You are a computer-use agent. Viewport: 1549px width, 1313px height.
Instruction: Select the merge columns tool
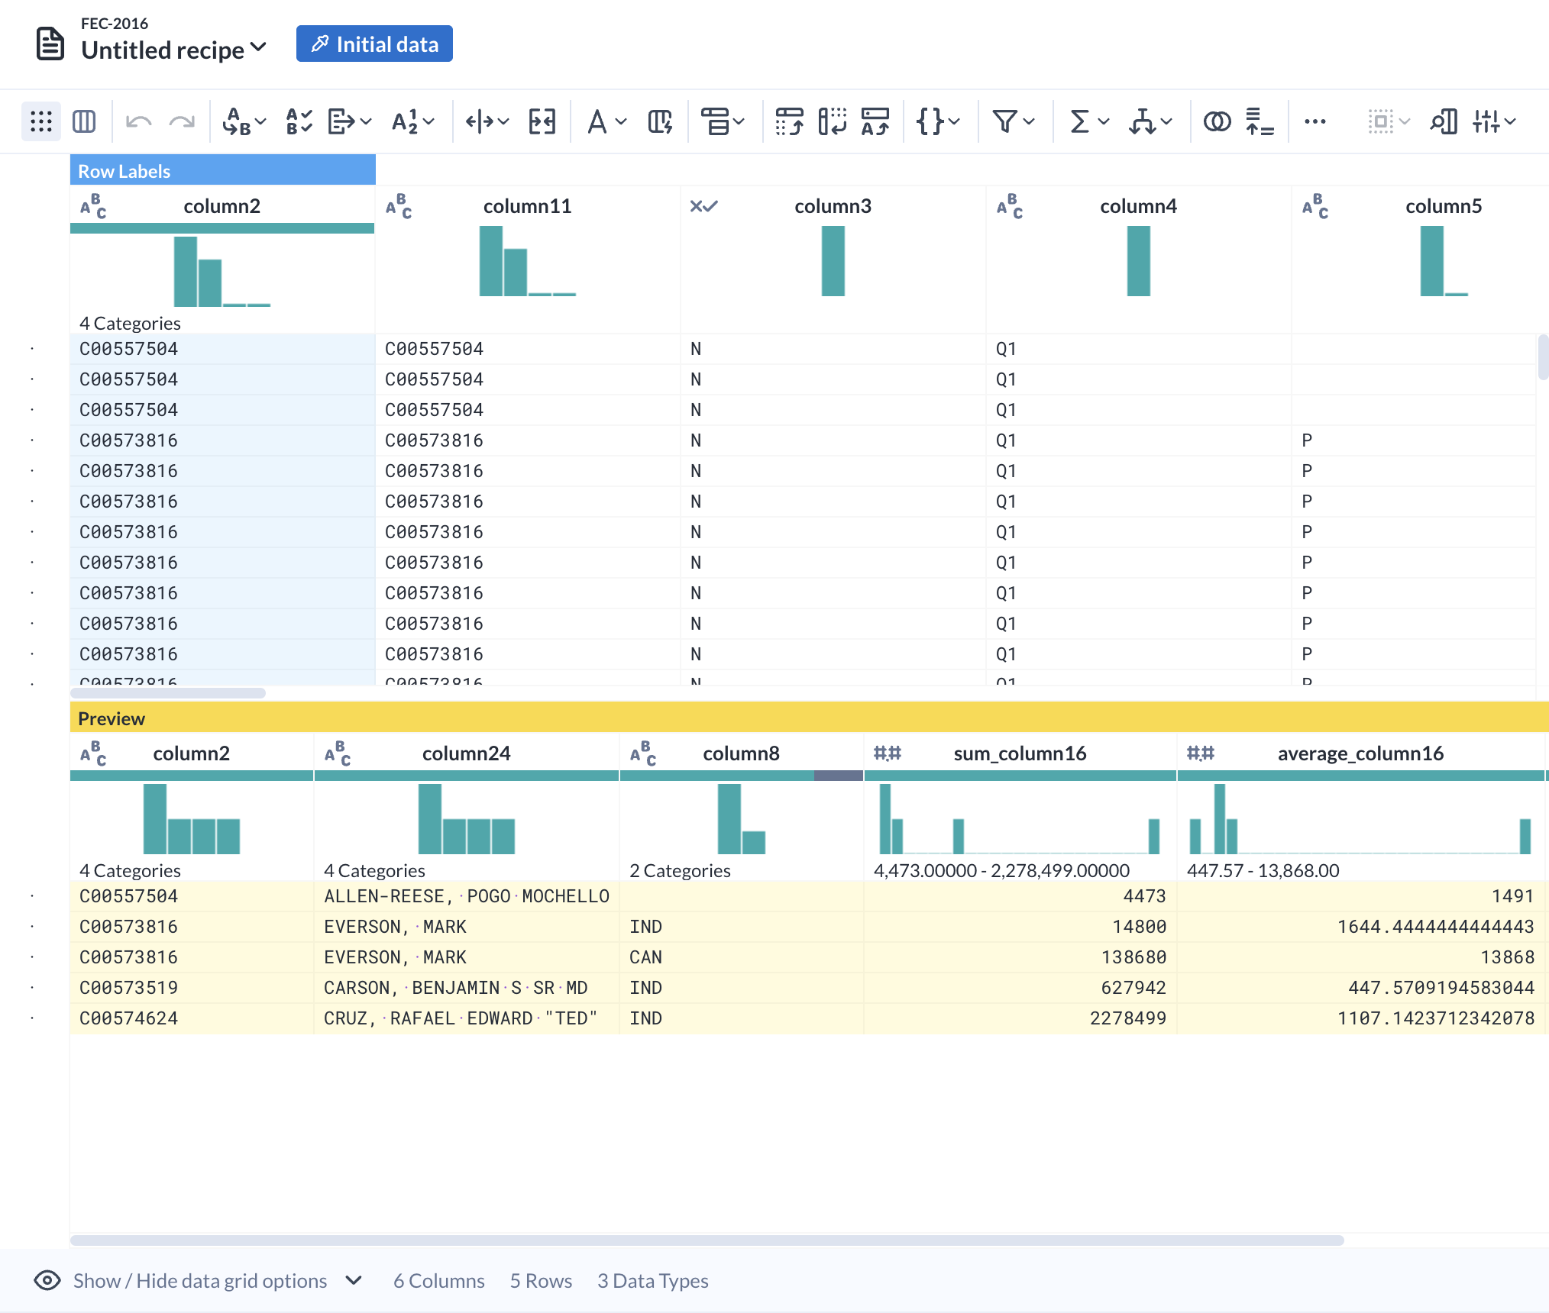[x=542, y=121]
